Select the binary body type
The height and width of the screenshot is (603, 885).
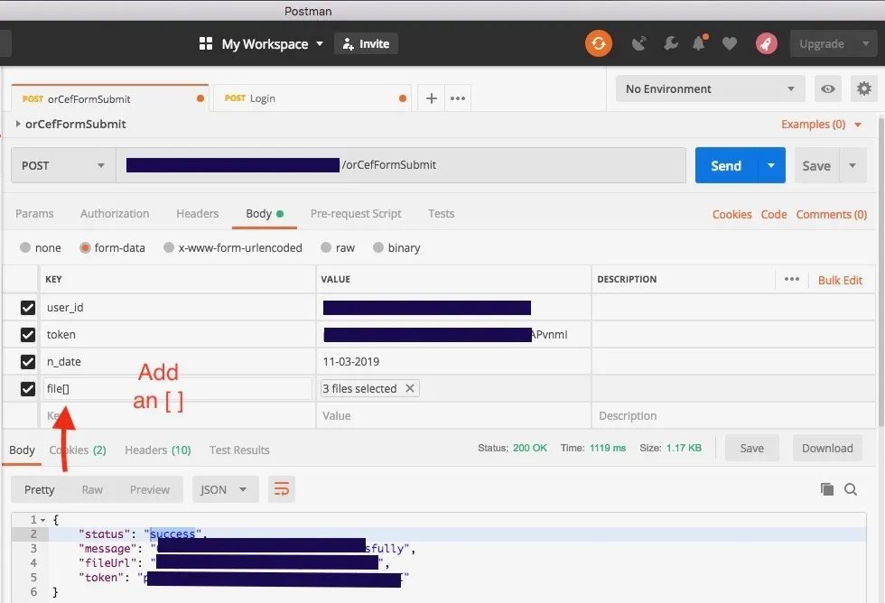point(378,247)
